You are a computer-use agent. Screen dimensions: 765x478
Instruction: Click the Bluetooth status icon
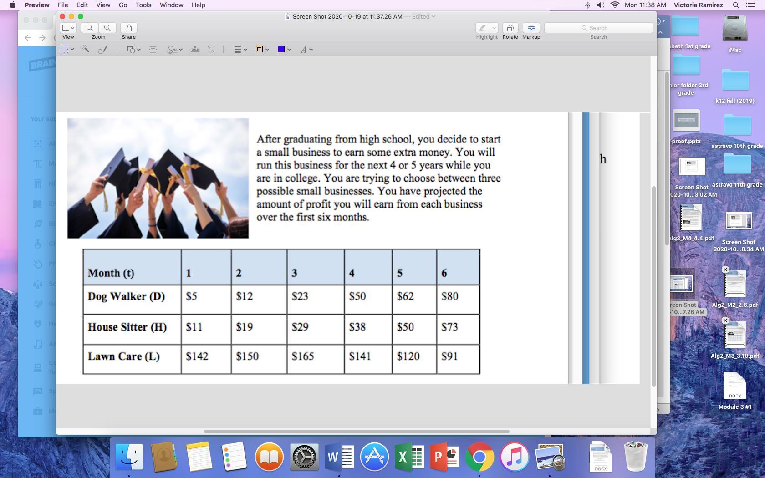587,5
